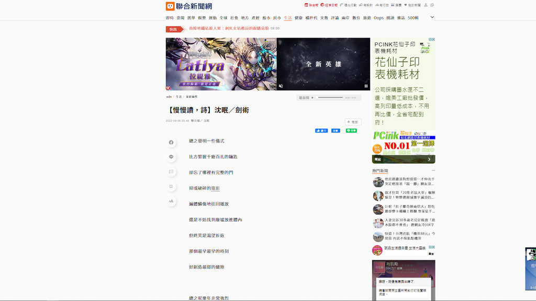Unmute the video advertisement sound
This screenshot has width=536, height=301.
tap(281, 86)
